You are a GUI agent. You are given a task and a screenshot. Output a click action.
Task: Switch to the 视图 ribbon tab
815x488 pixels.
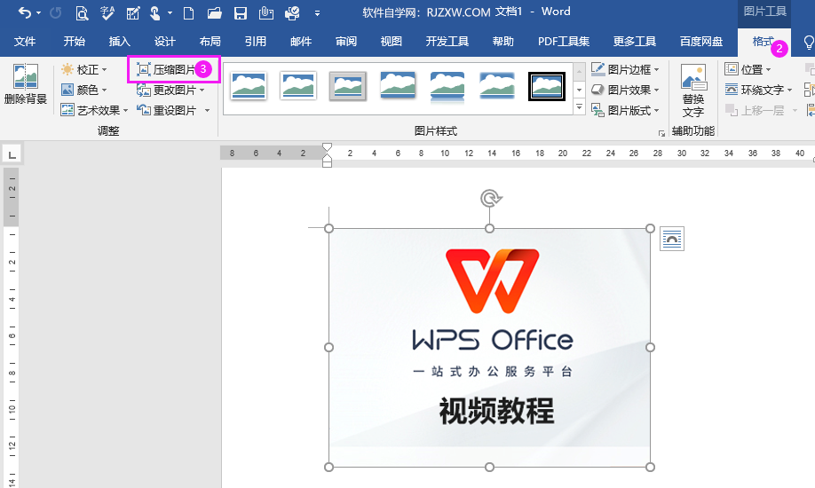click(x=391, y=42)
